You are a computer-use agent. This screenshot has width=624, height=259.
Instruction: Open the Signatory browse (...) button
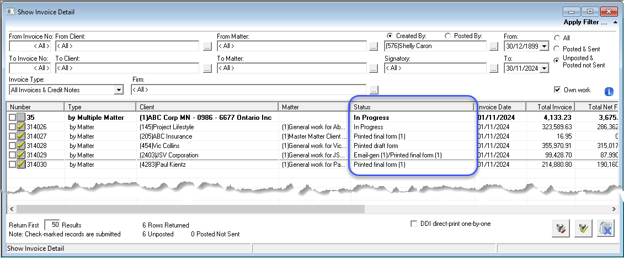(x=493, y=68)
